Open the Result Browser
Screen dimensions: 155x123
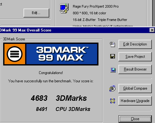(x=135, y=69)
